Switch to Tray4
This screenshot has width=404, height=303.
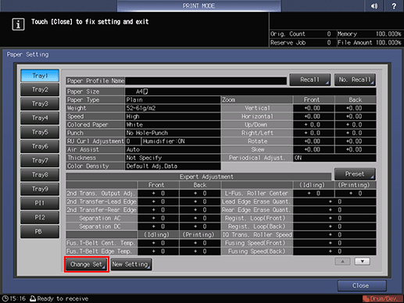click(40, 118)
